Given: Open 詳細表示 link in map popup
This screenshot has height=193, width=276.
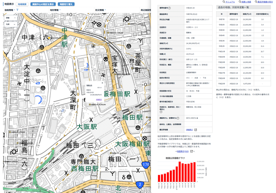Looking at the screenshot, I should point(99,99).
